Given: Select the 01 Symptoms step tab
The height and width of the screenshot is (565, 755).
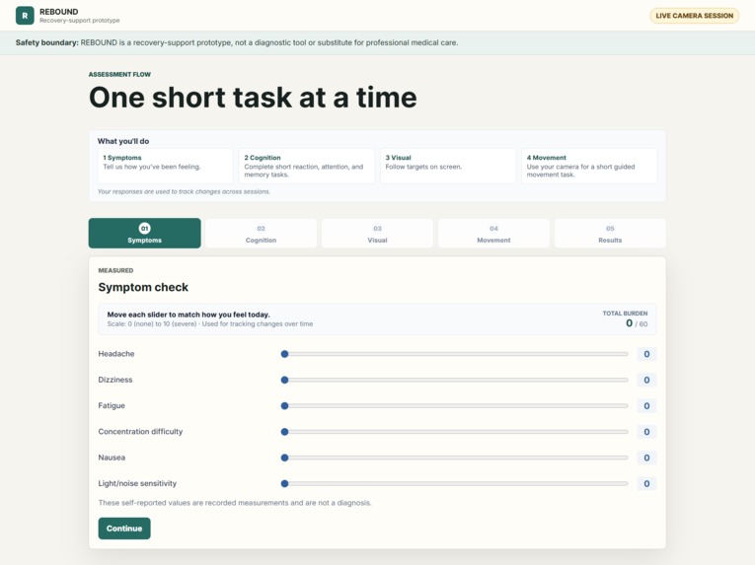Looking at the screenshot, I should point(144,234).
